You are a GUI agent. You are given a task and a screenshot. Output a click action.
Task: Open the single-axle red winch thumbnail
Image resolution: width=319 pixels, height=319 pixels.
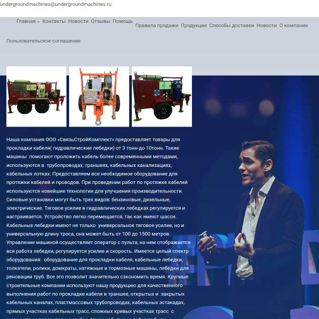coord(162,97)
